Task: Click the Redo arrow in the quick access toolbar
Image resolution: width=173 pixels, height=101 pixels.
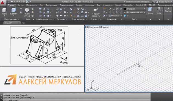Action: (17, 2)
